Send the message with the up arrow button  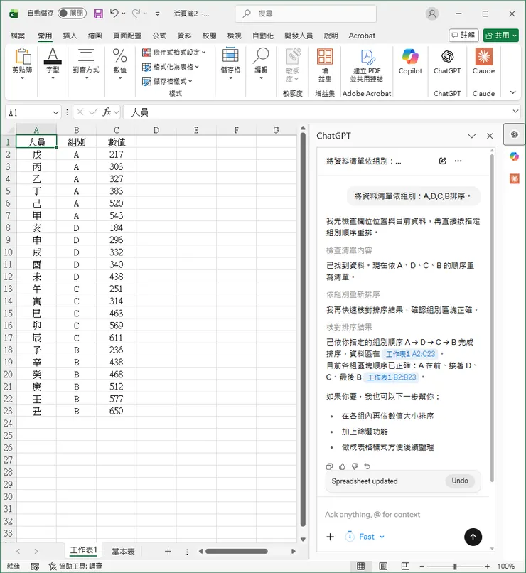tap(473, 537)
